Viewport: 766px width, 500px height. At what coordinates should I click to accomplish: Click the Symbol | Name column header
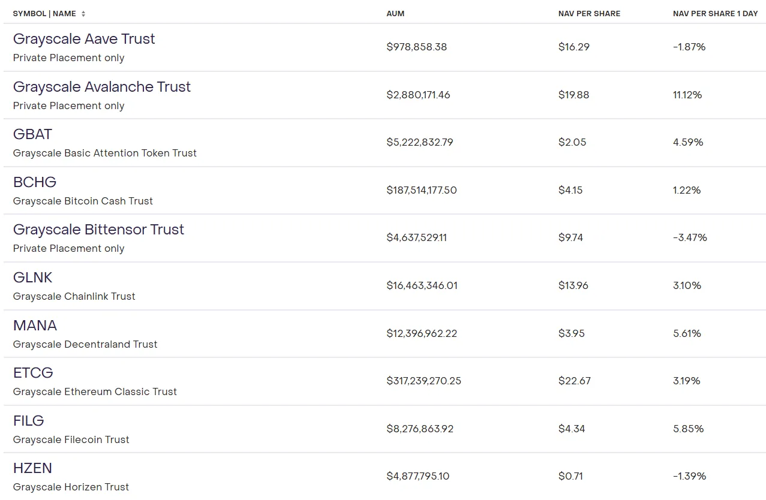(x=44, y=14)
